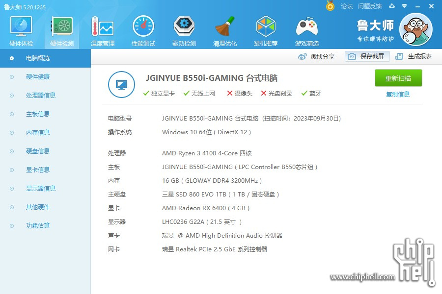Click the Weibo share icon
Image resolution: width=442 pixels, height=294 pixels.
(x=302, y=56)
